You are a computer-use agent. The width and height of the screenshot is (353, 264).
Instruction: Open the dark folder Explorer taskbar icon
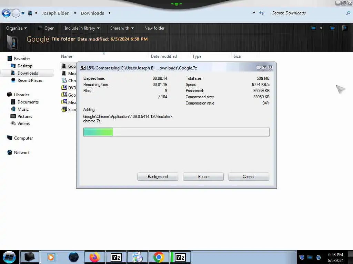tap(30, 257)
